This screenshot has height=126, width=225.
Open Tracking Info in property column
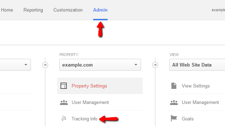pos(84,119)
